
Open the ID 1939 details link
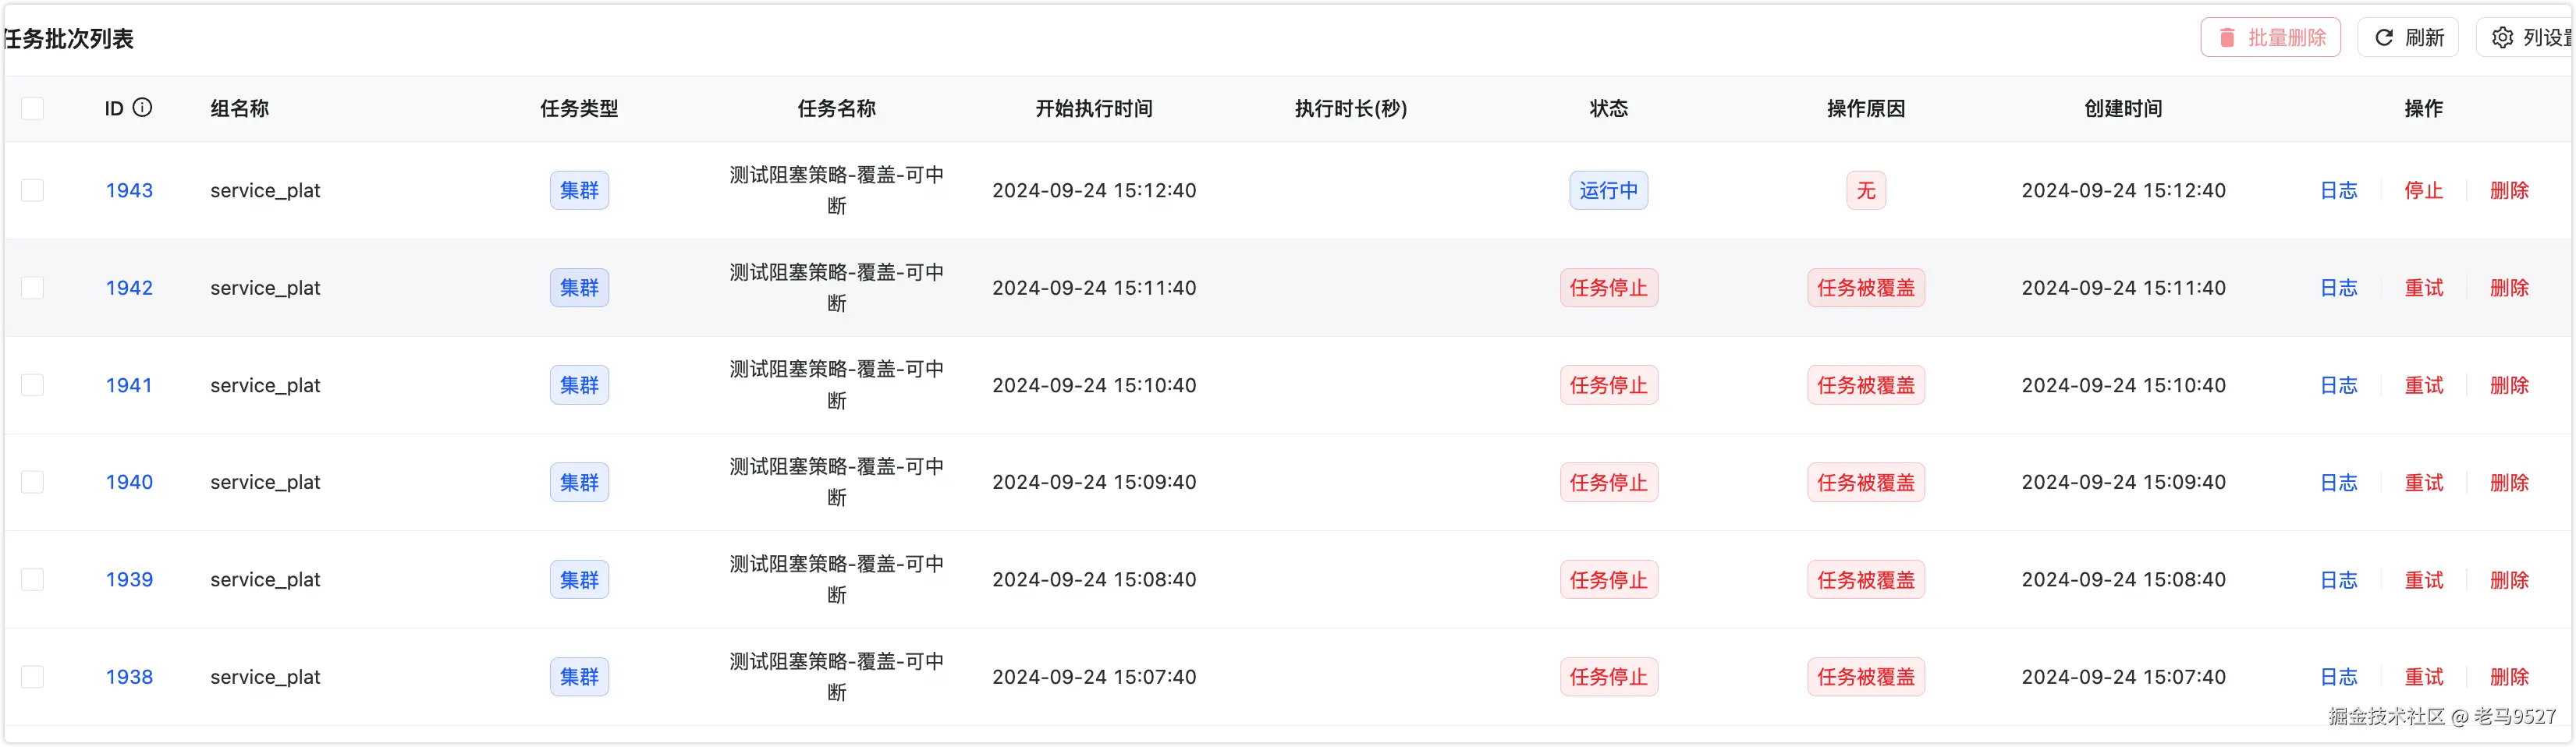pyautogui.click(x=129, y=580)
